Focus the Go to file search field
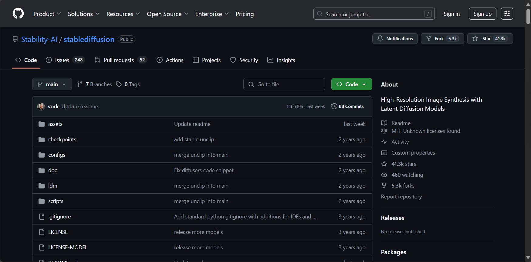This screenshot has height=262, width=531. pyautogui.click(x=284, y=84)
